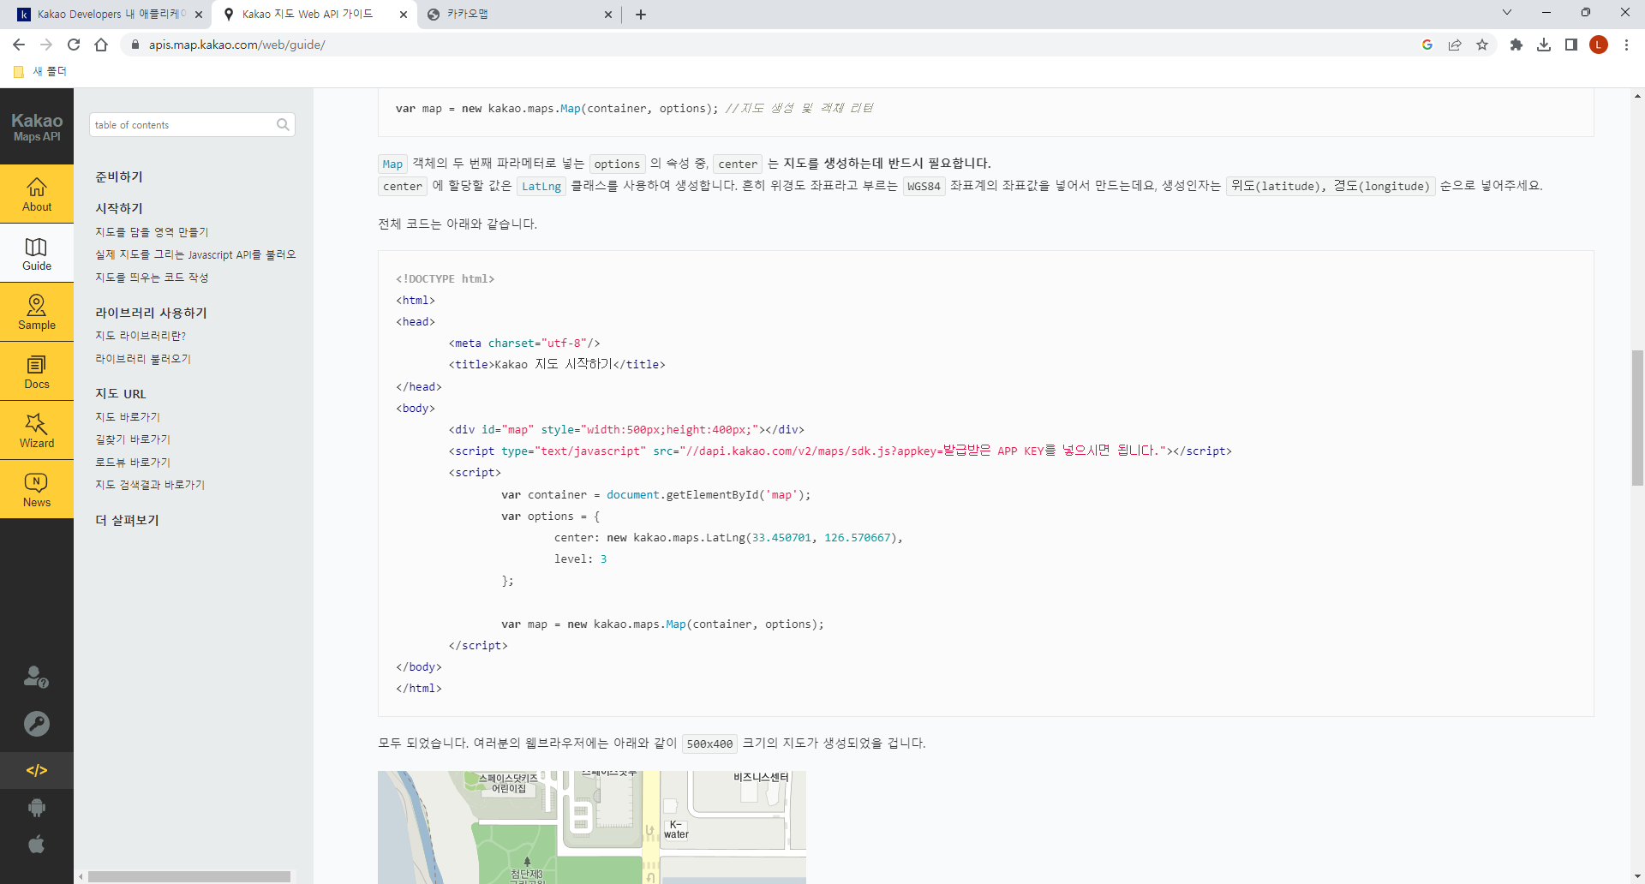Open browser downloads icon

tap(1544, 45)
